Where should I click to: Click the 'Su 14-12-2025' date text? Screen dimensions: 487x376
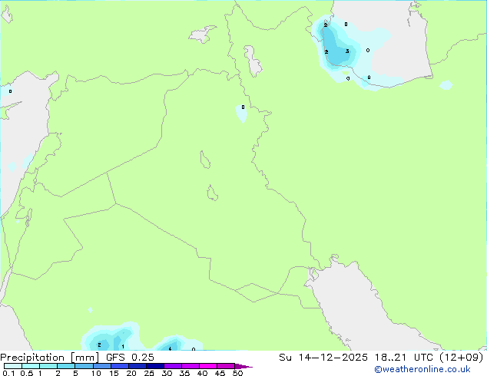tap(323, 358)
